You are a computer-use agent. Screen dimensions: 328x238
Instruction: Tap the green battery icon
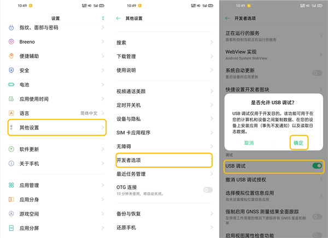tap(11, 85)
